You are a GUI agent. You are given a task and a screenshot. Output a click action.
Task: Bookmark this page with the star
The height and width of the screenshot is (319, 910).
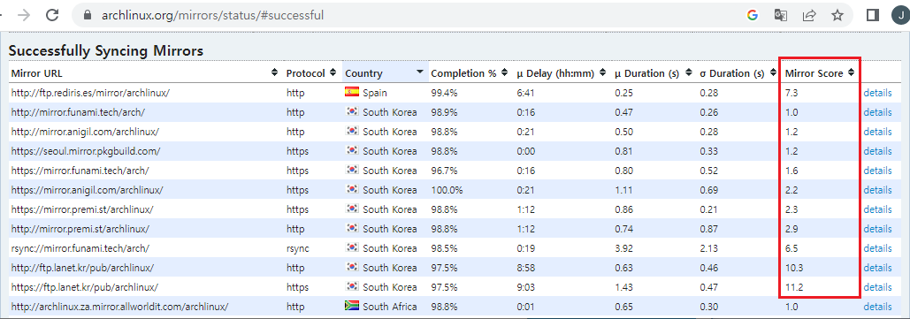point(837,15)
